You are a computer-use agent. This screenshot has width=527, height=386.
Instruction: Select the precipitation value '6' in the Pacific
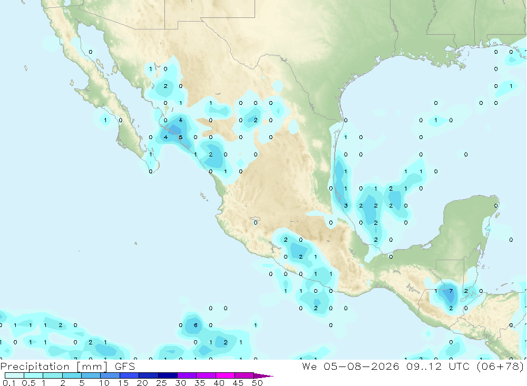(x=196, y=325)
